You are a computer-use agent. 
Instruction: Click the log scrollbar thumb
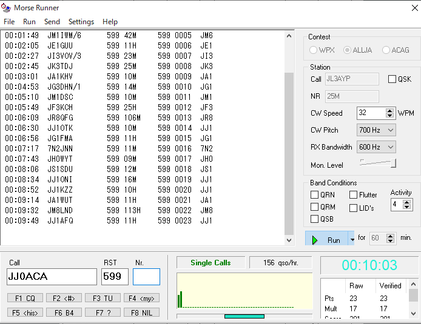(289, 154)
